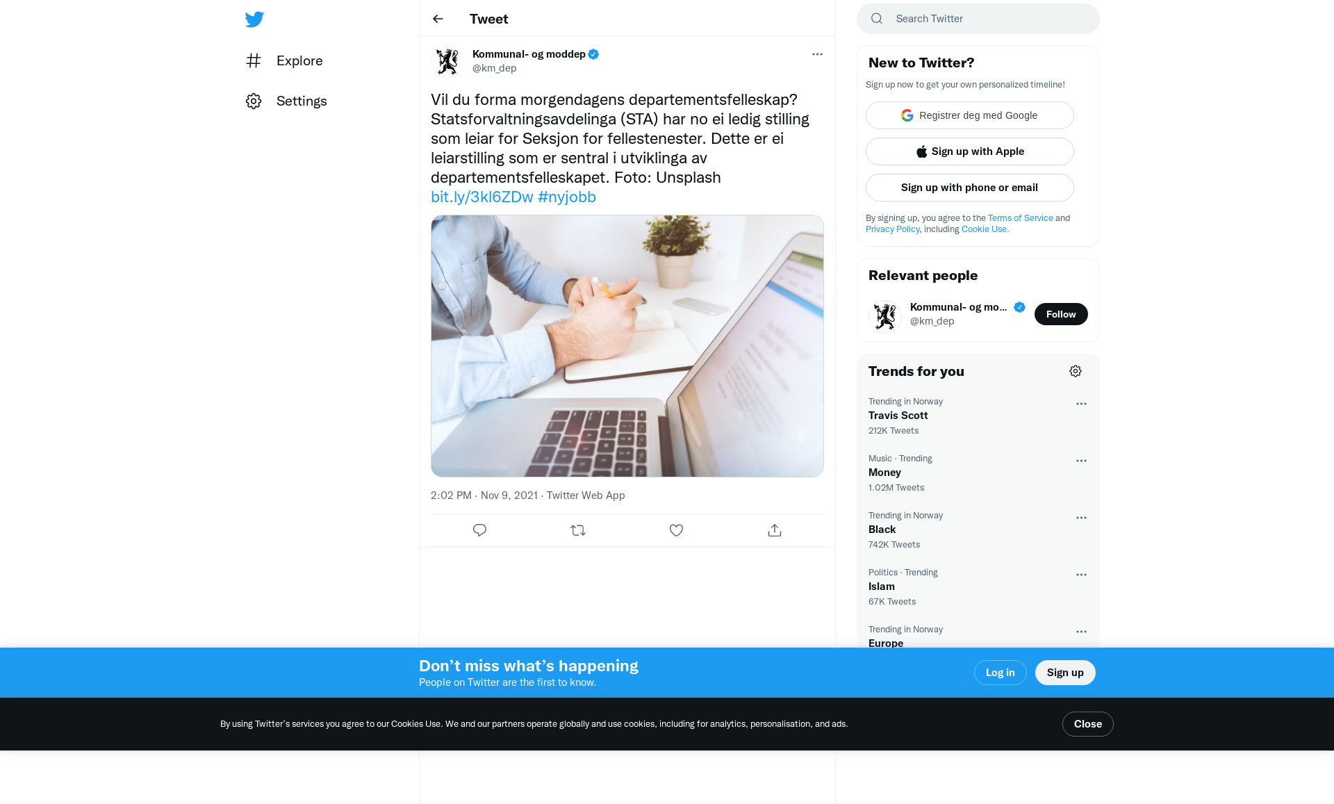1334x804 pixels.
Task: Click the Twitter bird logo
Action: 254,19
